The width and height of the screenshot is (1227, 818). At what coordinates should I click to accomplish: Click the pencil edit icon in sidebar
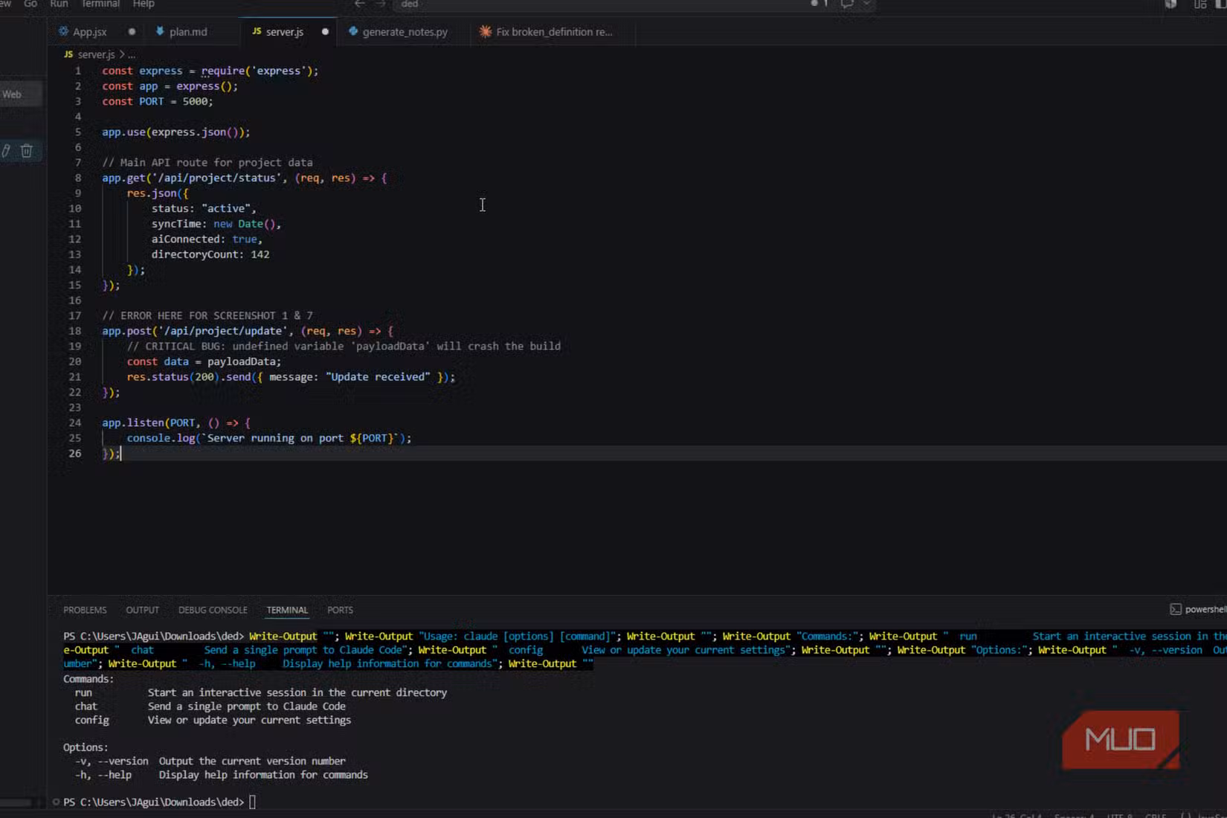(x=6, y=151)
